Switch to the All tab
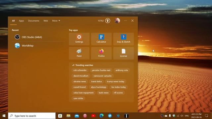The height and width of the screenshot is (119, 212). tap(13, 21)
